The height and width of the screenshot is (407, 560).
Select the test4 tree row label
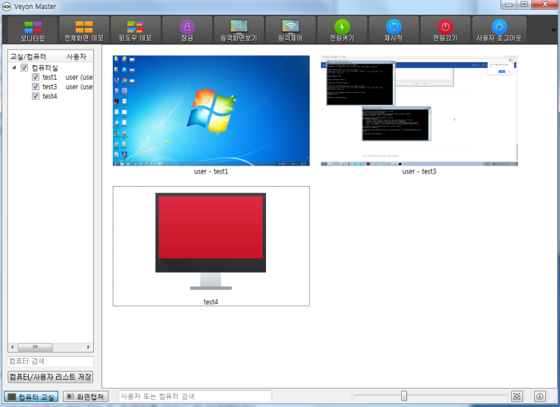click(50, 97)
